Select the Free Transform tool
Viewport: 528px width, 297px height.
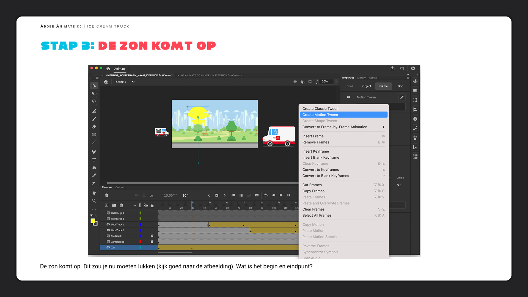[94, 94]
